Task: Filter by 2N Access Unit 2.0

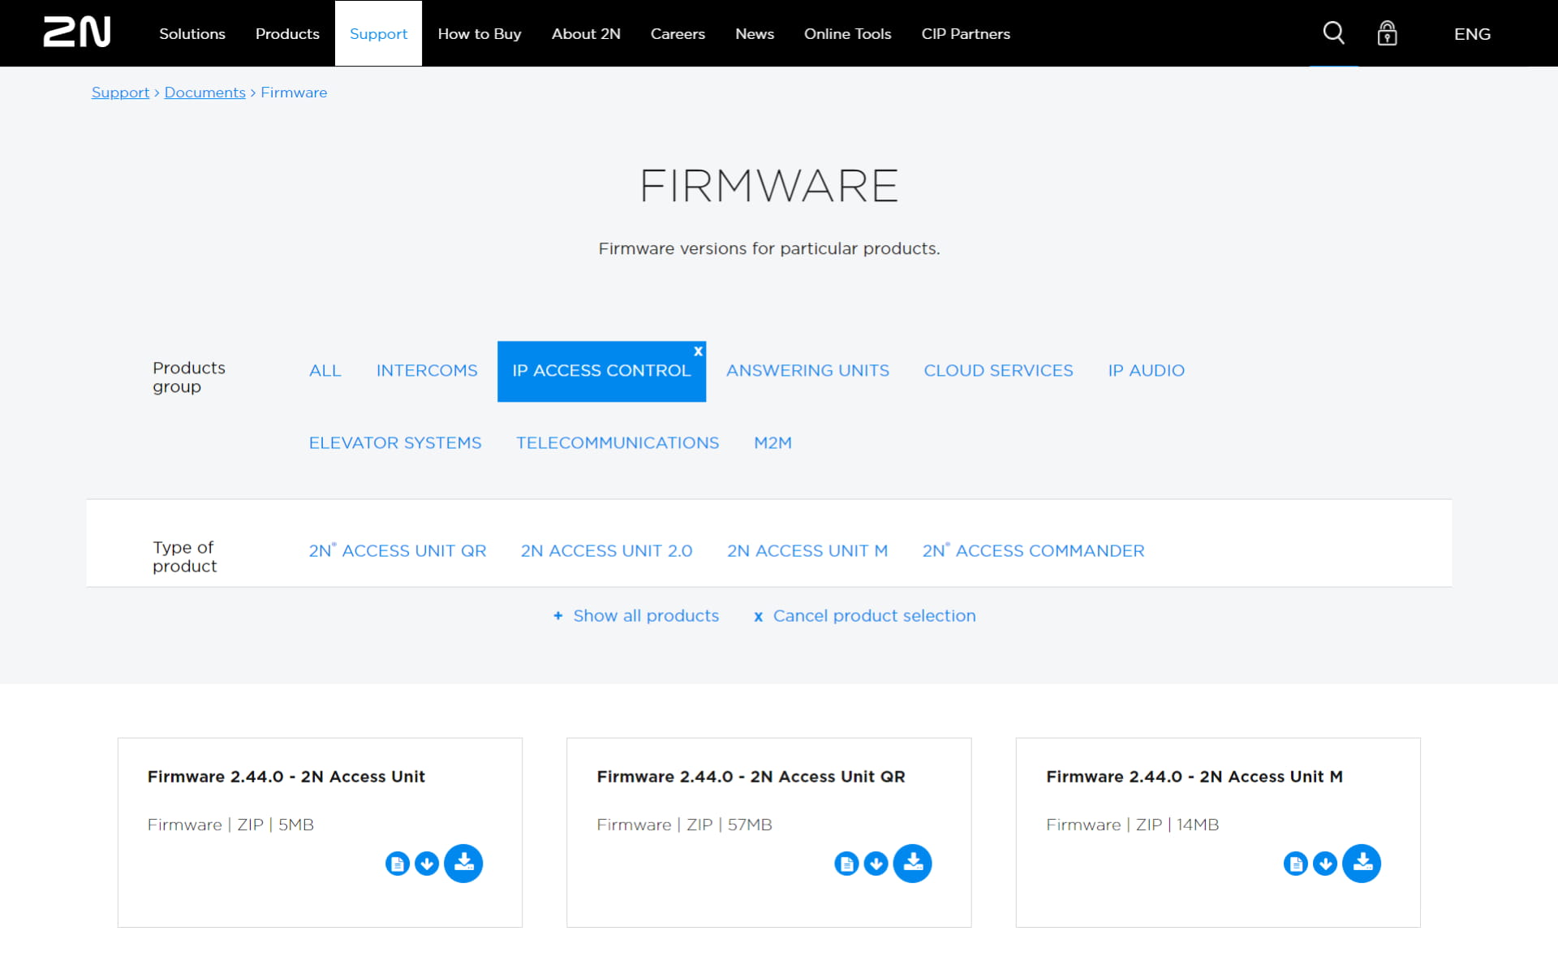Action: (x=606, y=550)
